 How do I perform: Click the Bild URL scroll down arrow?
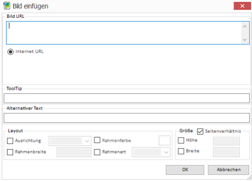click(x=245, y=39)
